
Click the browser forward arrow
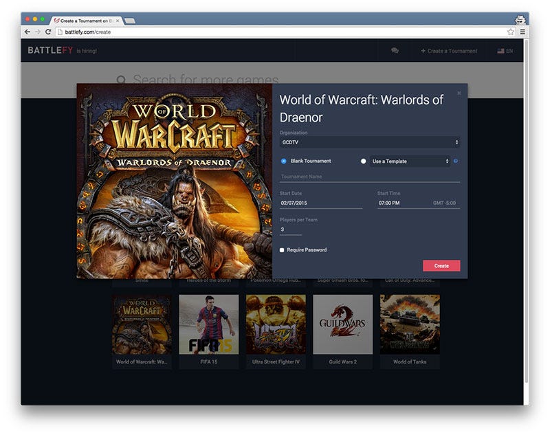(x=38, y=32)
